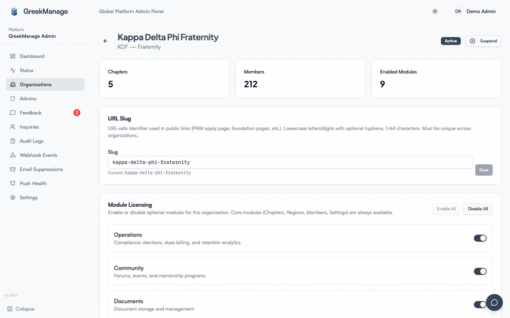Open the Dashboard menu item

[x=45, y=56]
